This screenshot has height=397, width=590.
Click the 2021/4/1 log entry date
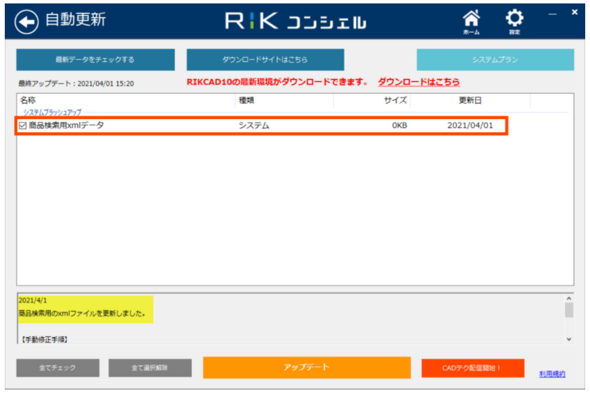pyautogui.click(x=33, y=300)
